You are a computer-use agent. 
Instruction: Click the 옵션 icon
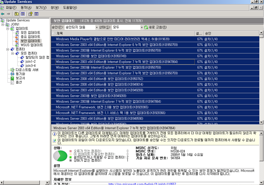pos(12,82)
